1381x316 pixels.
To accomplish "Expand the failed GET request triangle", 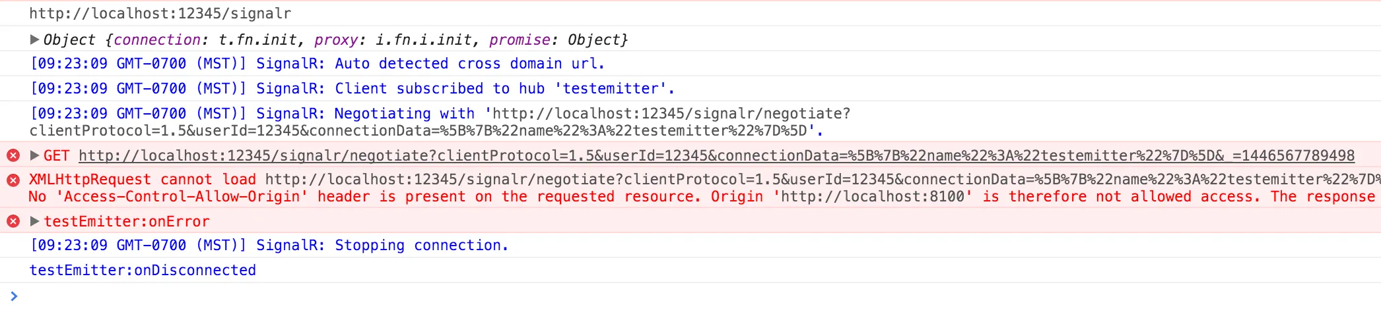I will pyautogui.click(x=34, y=155).
